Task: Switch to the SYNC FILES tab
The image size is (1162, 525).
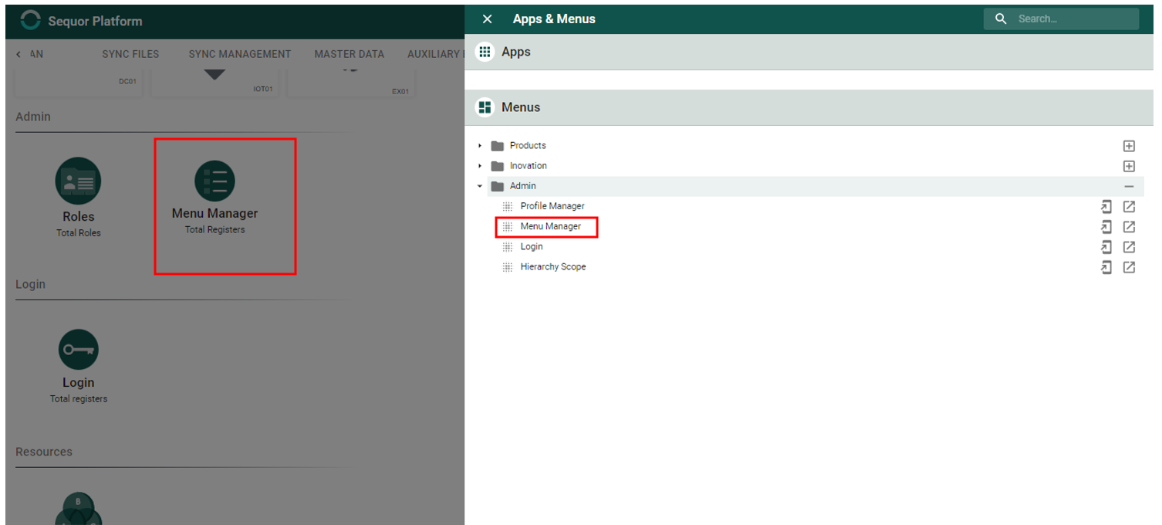Action: (130, 54)
